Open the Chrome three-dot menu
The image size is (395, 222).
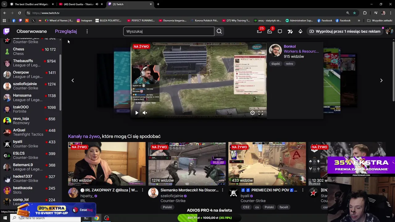click(391, 13)
